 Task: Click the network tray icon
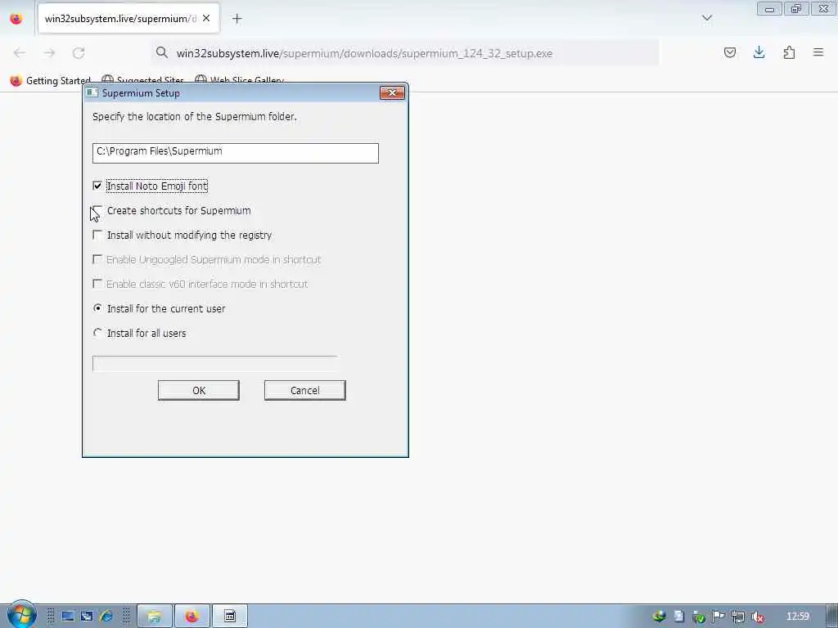(x=738, y=617)
